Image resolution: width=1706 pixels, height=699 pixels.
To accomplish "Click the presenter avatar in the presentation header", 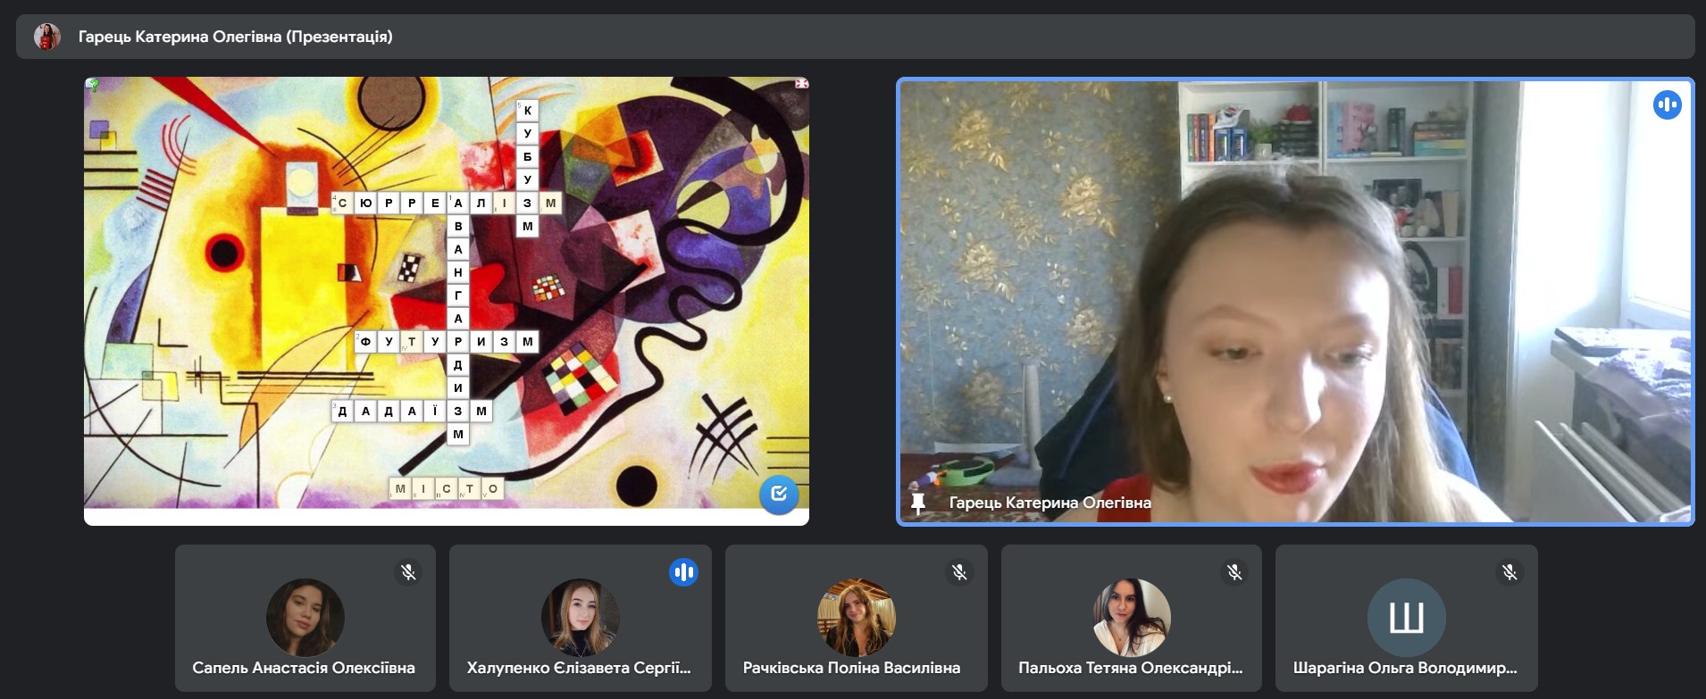I will tap(47, 37).
